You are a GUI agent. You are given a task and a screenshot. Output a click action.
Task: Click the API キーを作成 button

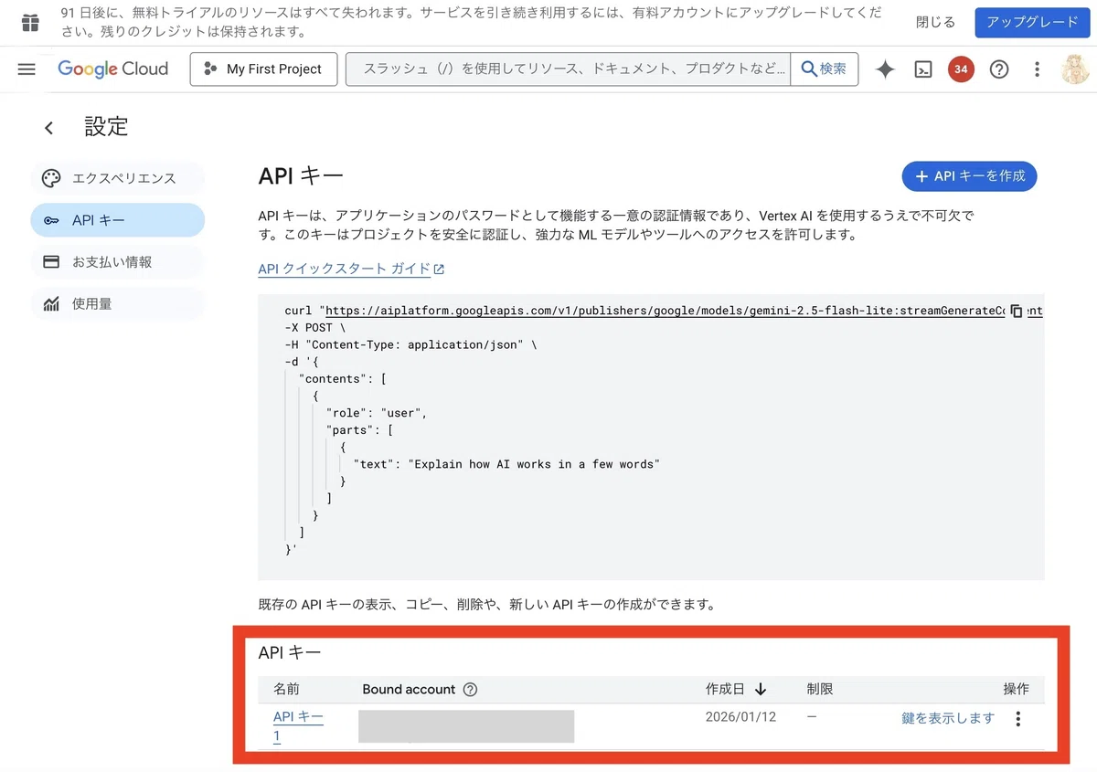pyautogui.click(x=969, y=176)
